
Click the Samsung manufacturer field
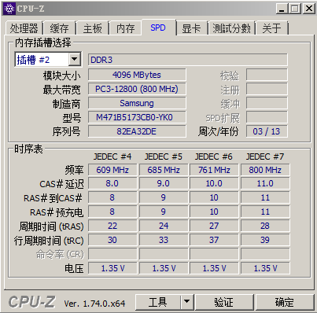[x=137, y=103]
